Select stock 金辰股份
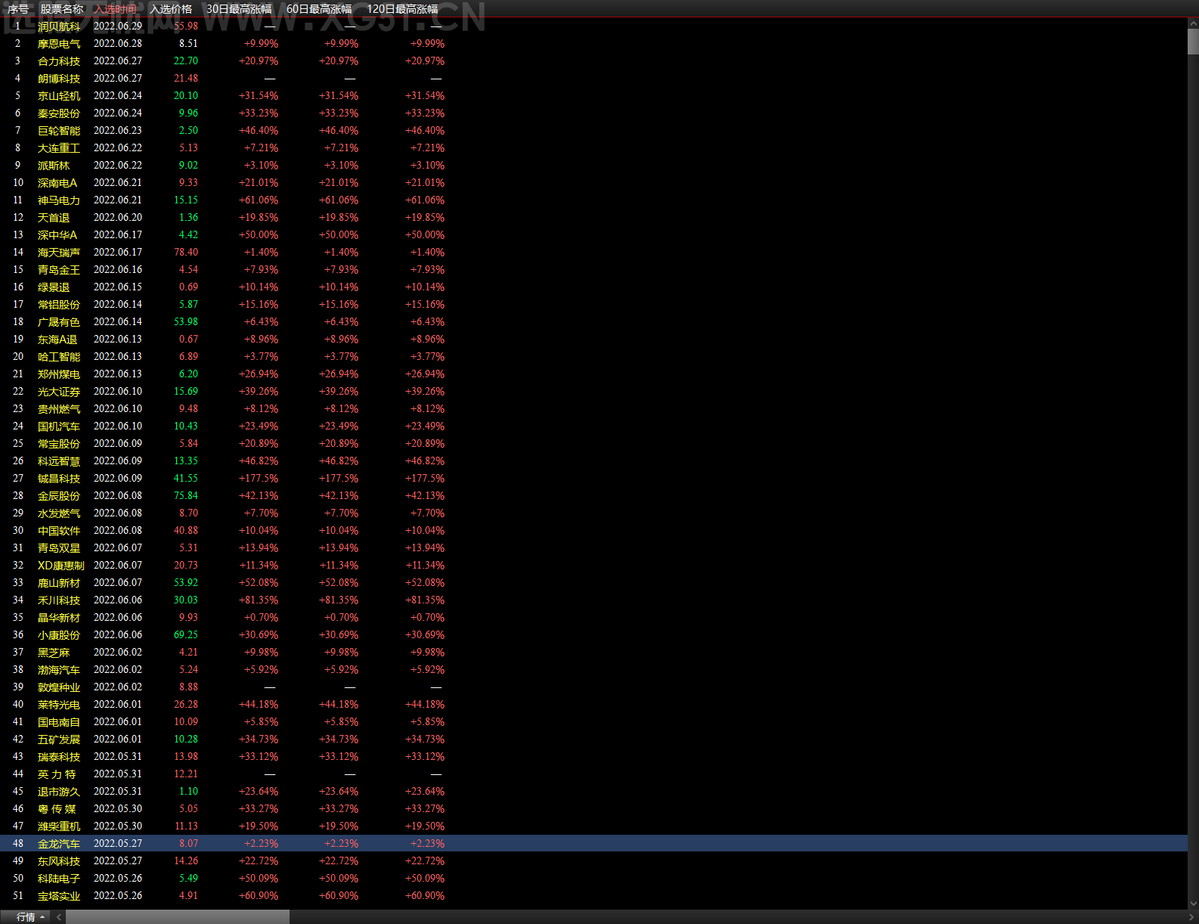 (59, 496)
